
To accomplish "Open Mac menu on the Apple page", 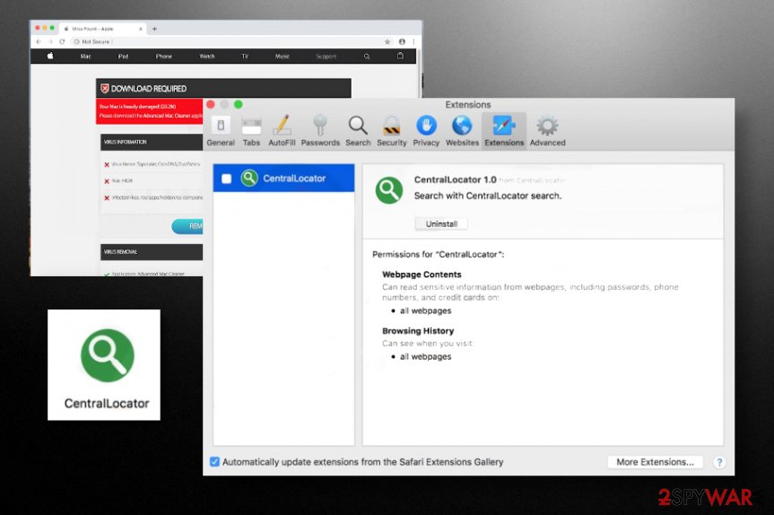I will pyautogui.click(x=85, y=57).
